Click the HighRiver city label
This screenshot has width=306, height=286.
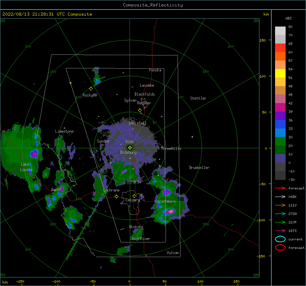click(141, 239)
